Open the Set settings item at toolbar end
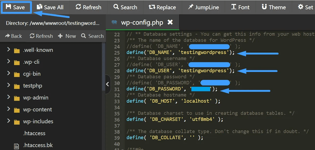 (305, 7)
